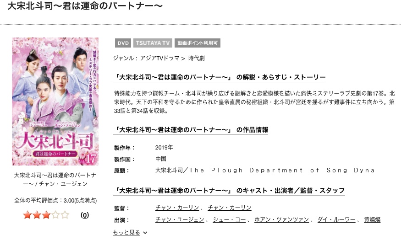Click the first orange rating star

click(x=27, y=215)
